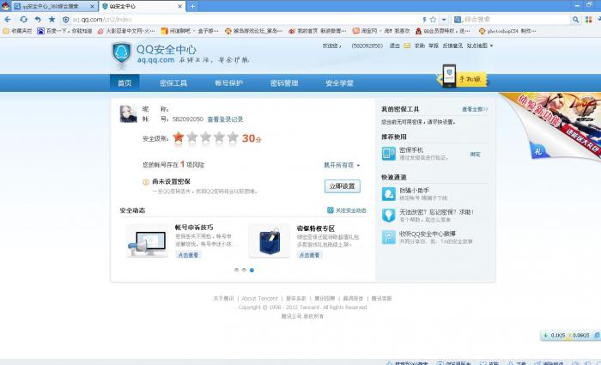This screenshot has height=365, width=601.
Task: Open the 收听QQ安全中心微博 icon
Action: (389, 237)
